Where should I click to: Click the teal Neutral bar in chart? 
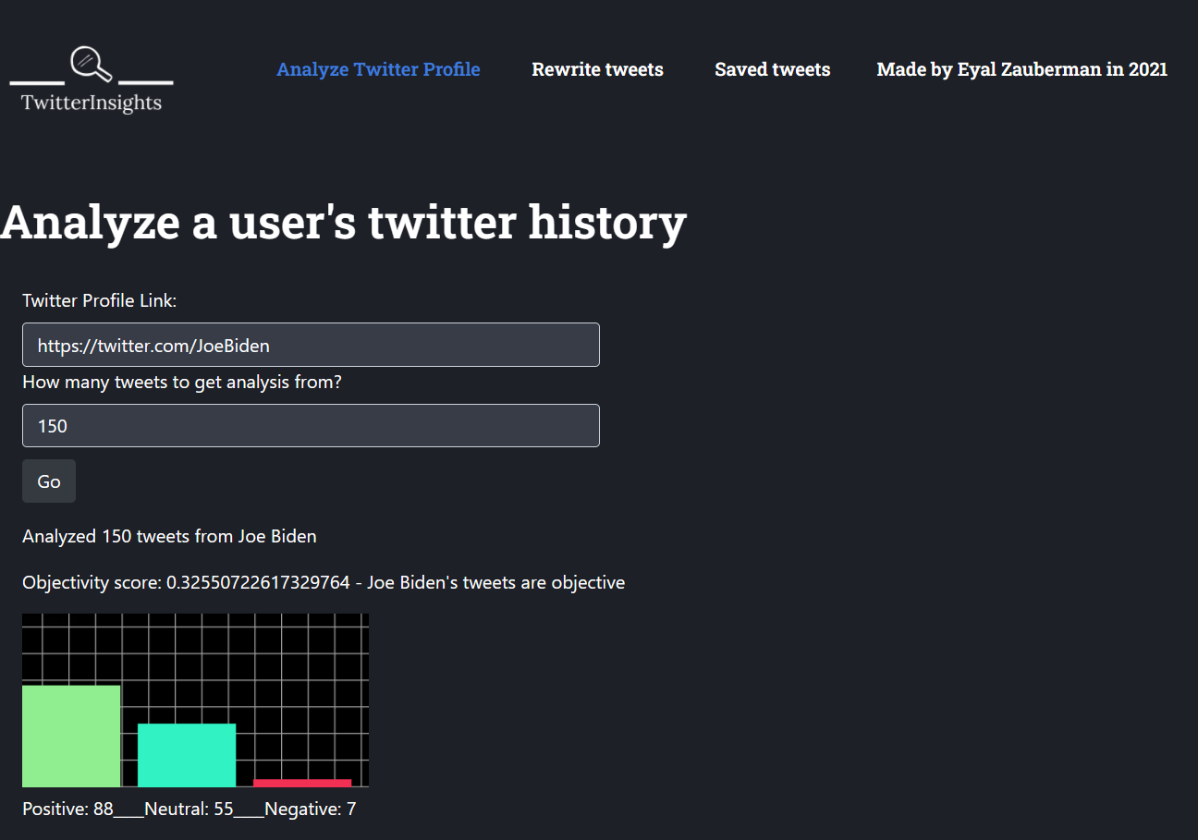(187, 755)
